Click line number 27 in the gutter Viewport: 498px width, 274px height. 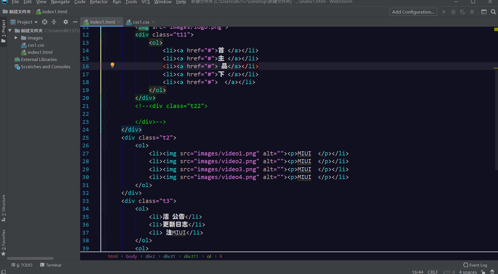tap(86, 153)
